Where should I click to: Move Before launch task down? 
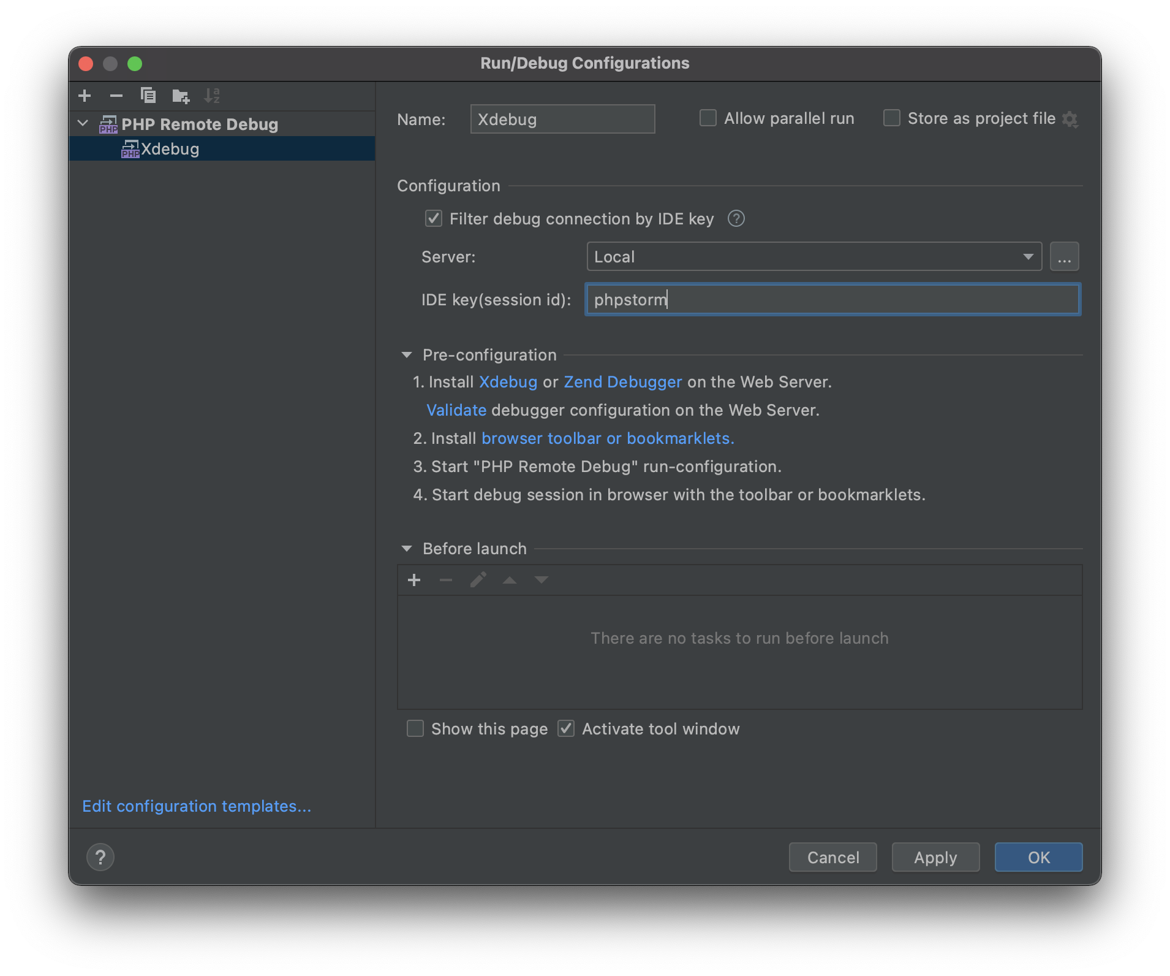click(542, 580)
